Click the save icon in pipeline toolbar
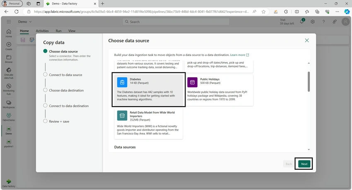Viewport: 352px width, 190px height. pos(23,40)
